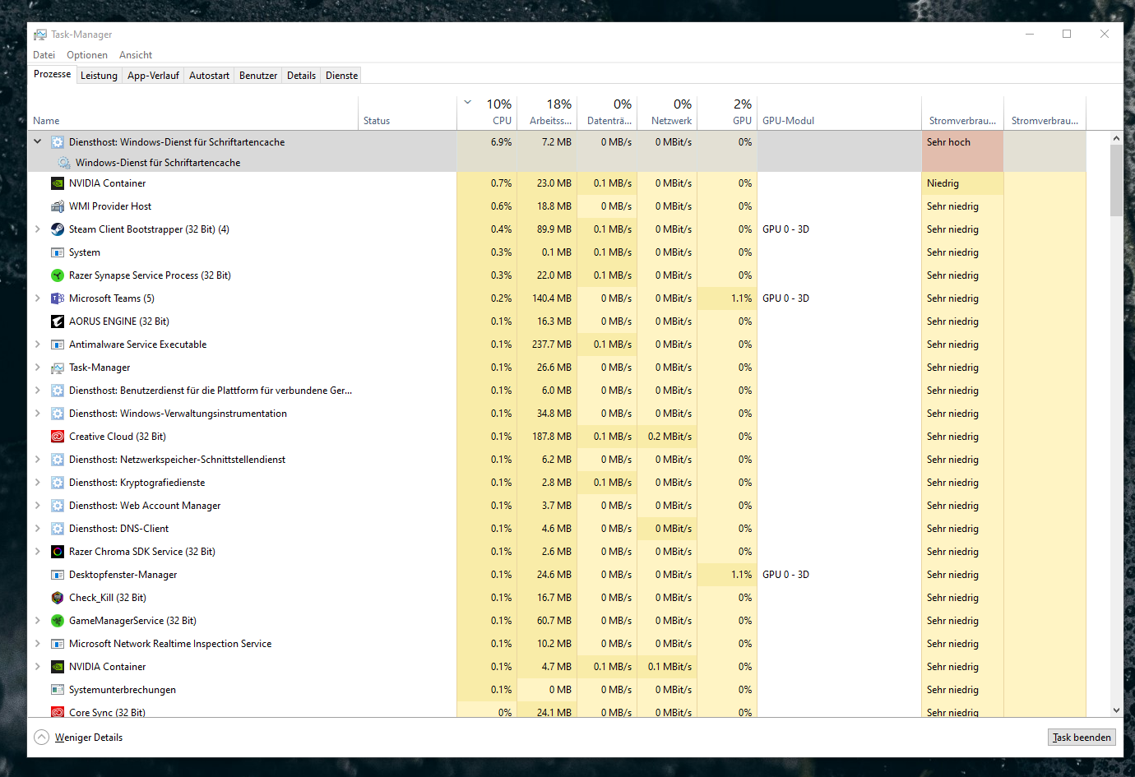The height and width of the screenshot is (777, 1135).
Task: Sort by the CPU column header
Action: 487,113
